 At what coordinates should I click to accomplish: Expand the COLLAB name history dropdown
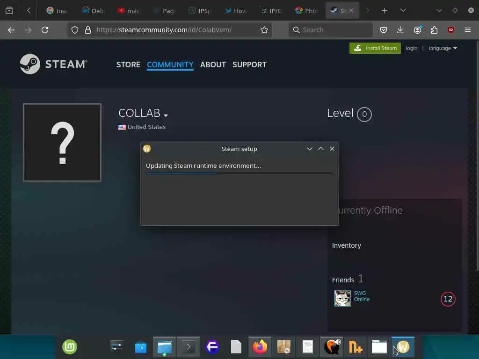click(166, 115)
